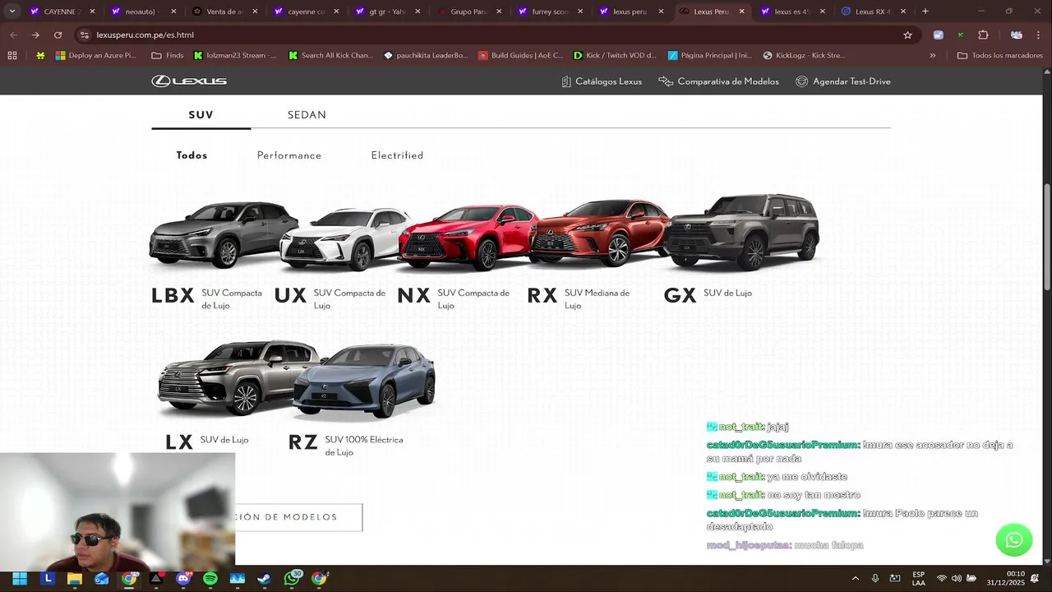Click the page vertical scrollbar
This screenshot has width=1052, height=592.
coord(1047,236)
